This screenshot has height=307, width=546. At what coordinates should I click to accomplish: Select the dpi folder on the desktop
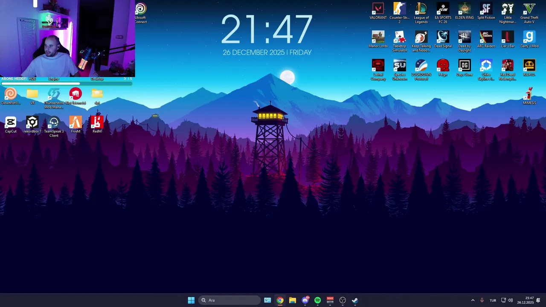coord(97,96)
